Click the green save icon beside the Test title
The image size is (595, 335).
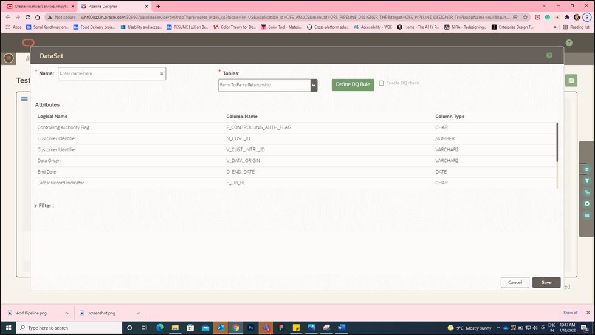[x=571, y=80]
